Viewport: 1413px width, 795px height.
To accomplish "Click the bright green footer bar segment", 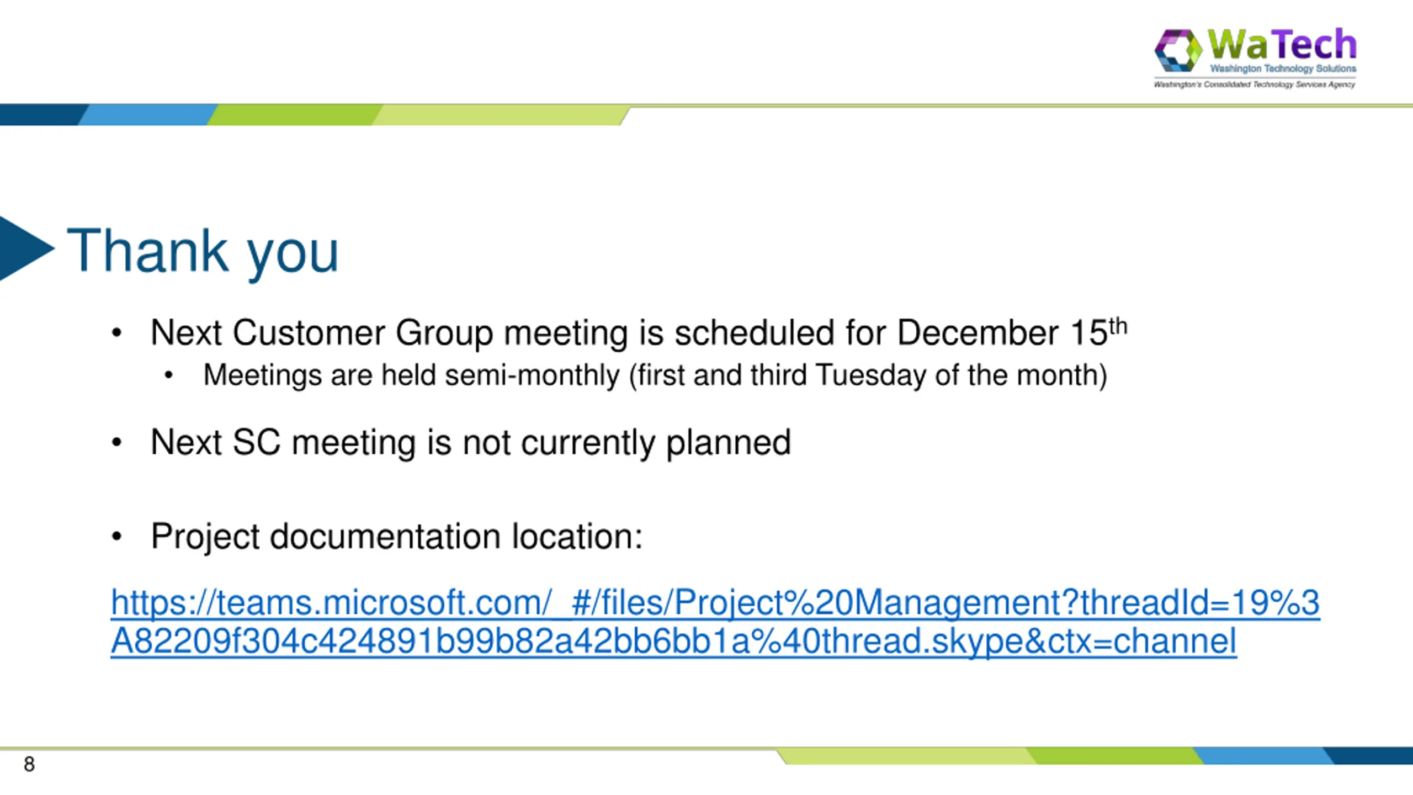I will (x=1115, y=756).
